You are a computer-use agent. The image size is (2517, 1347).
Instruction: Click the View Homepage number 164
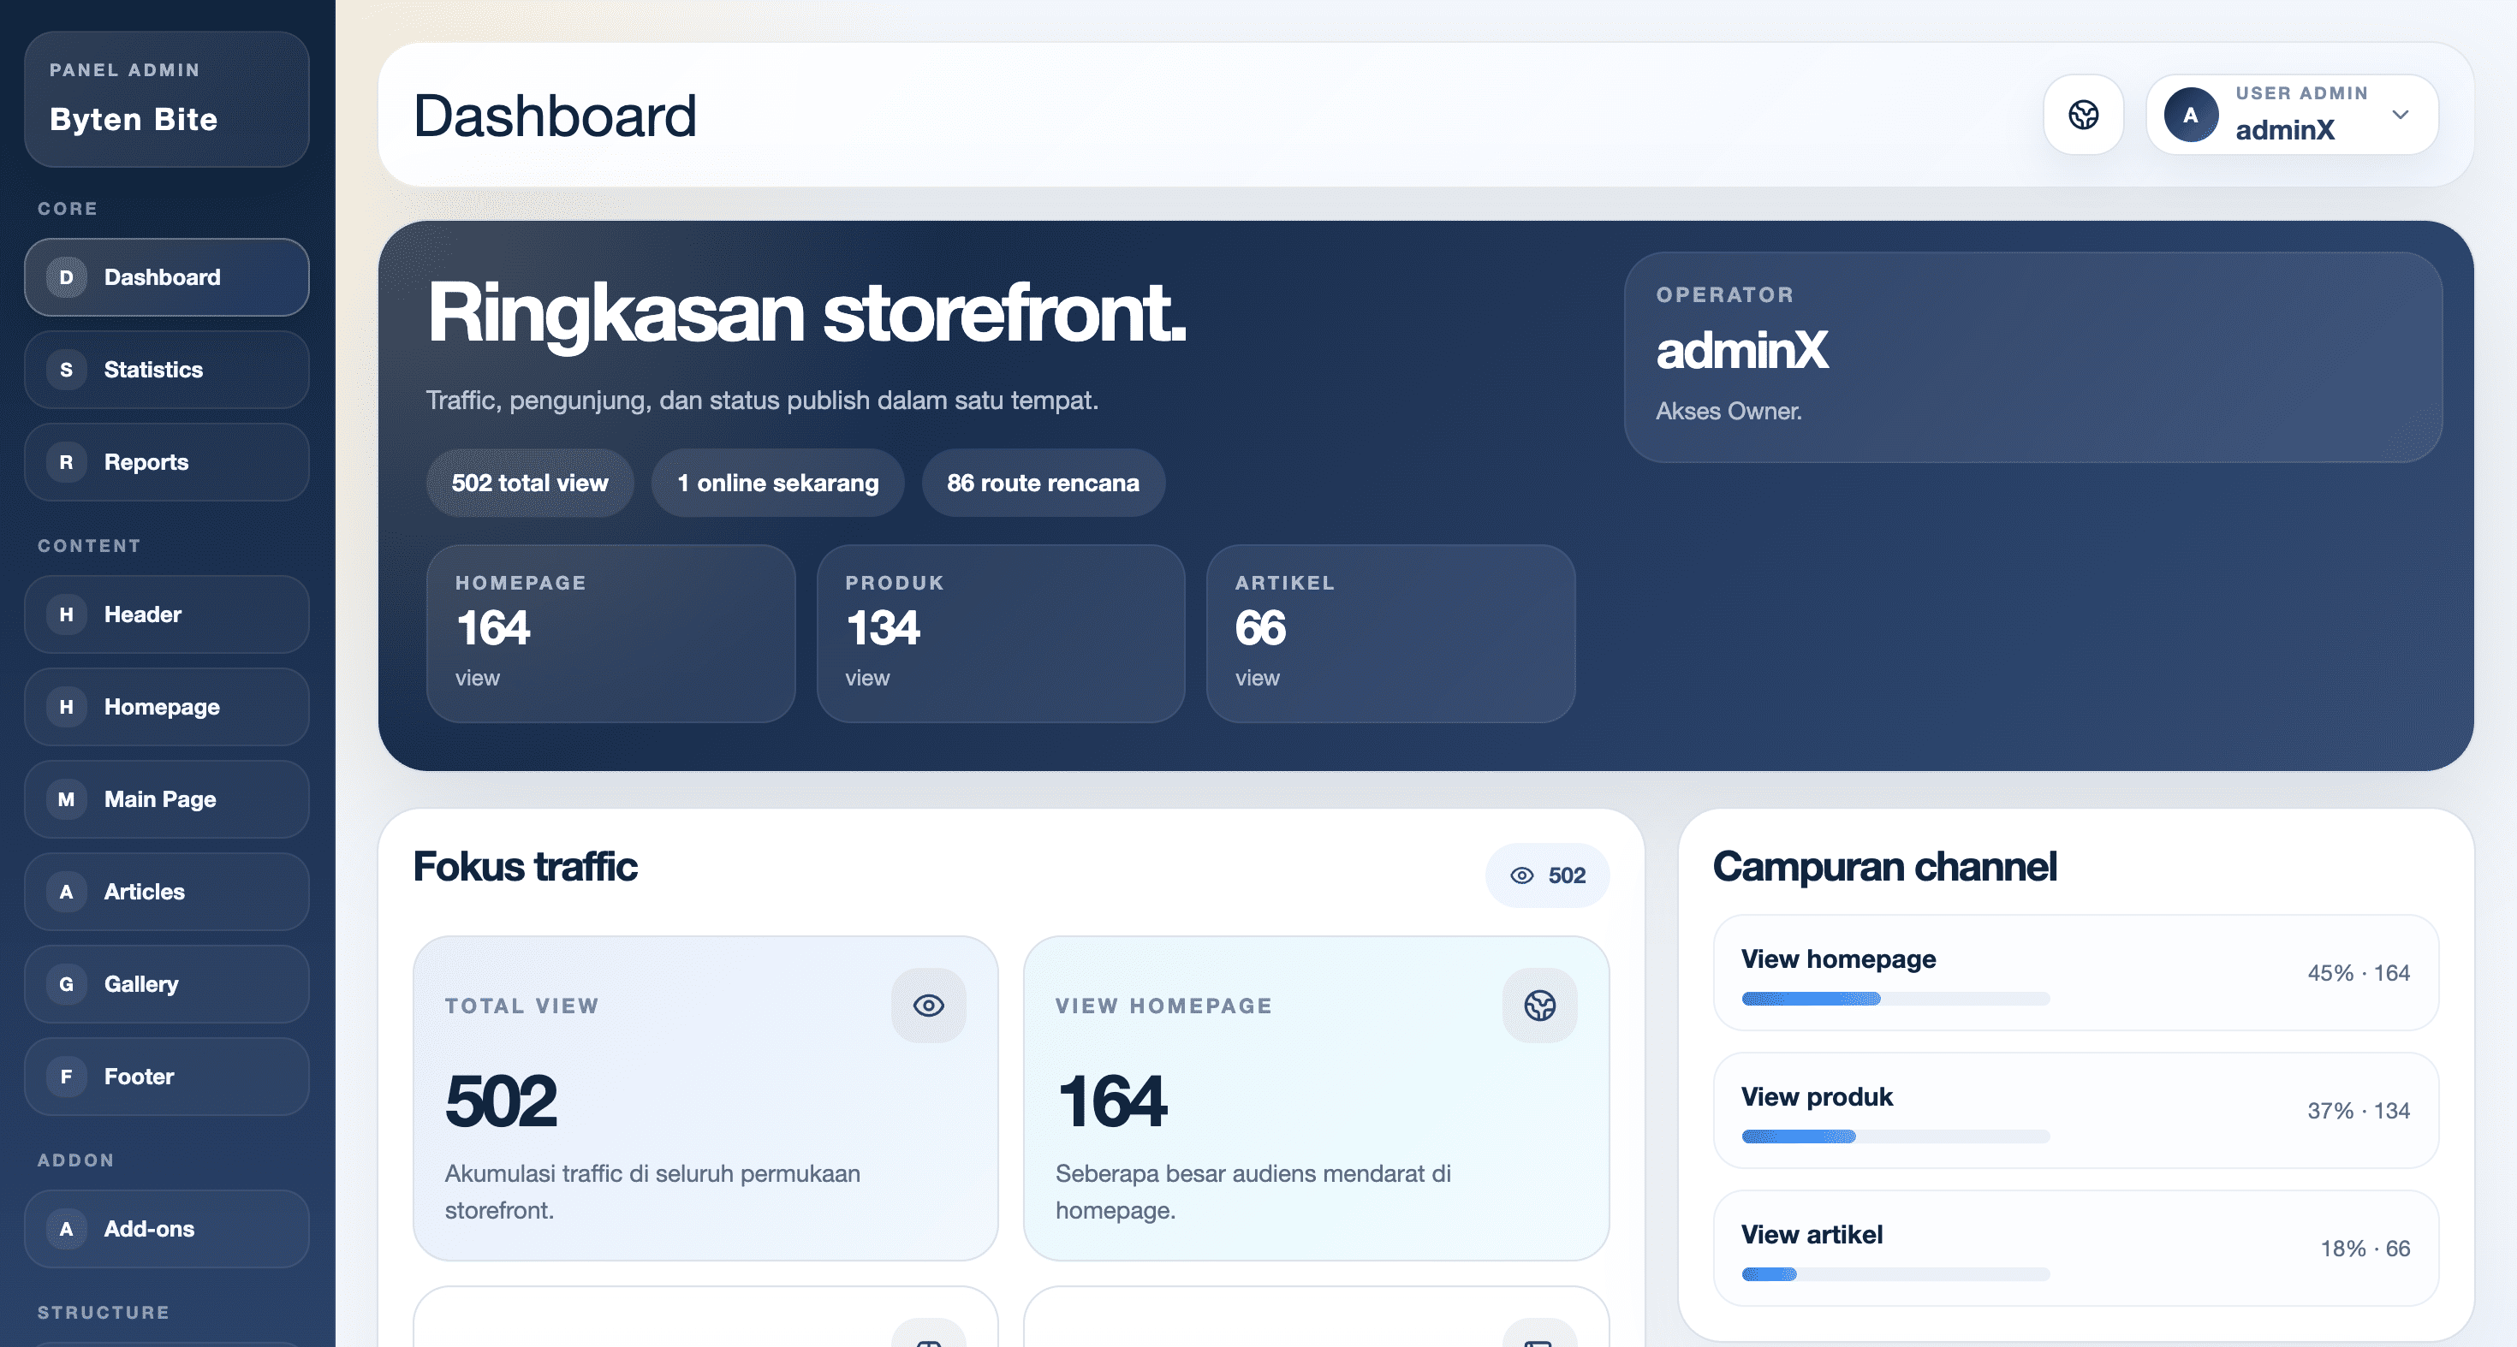(x=1112, y=1101)
